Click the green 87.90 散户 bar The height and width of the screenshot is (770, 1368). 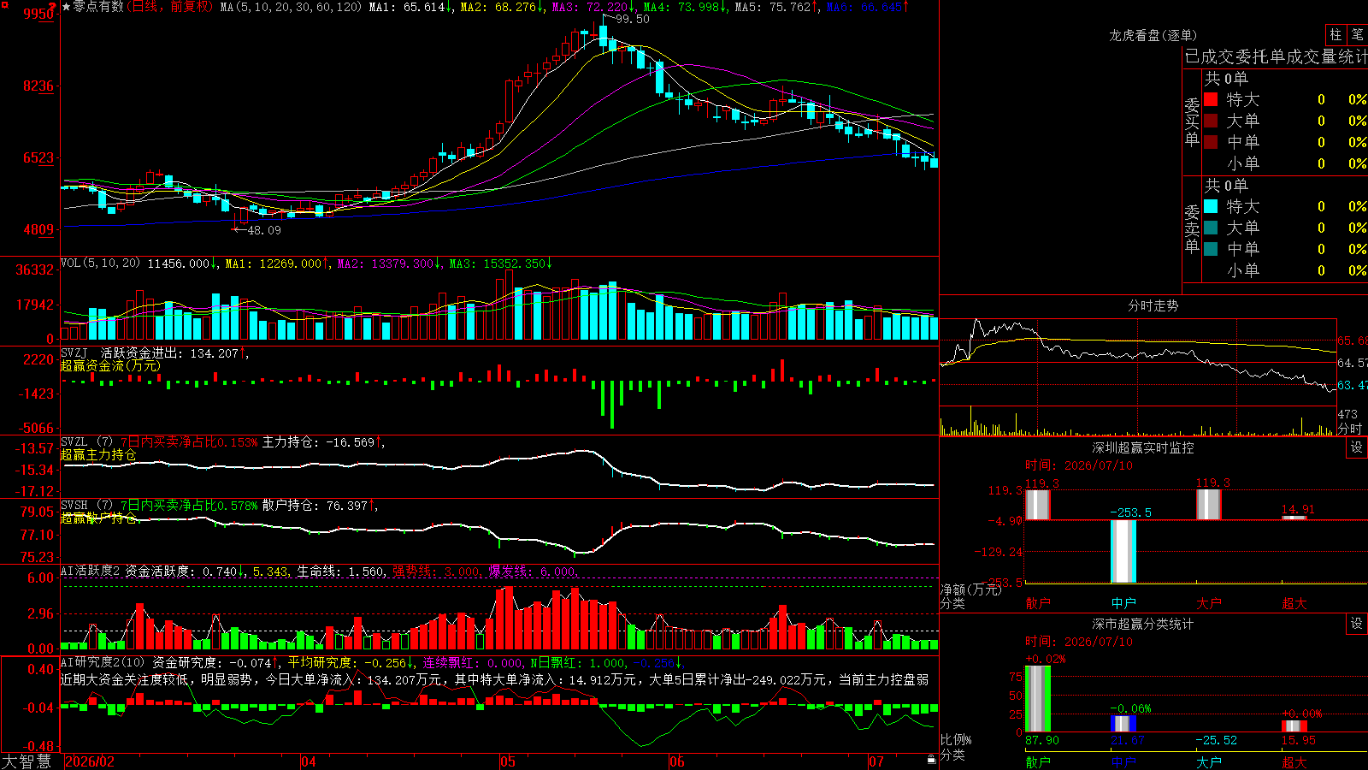[1038, 698]
